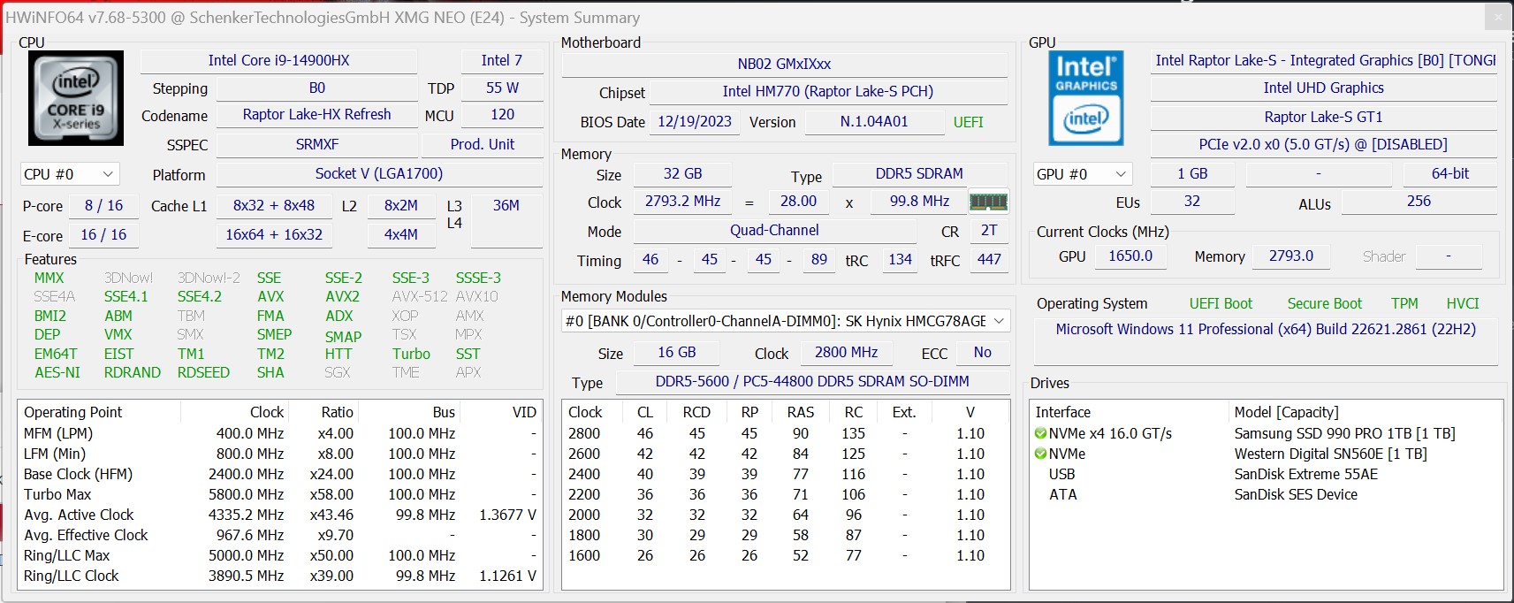Click the Secure Boot status label
Image resolution: width=1514 pixels, height=603 pixels.
click(x=1324, y=303)
